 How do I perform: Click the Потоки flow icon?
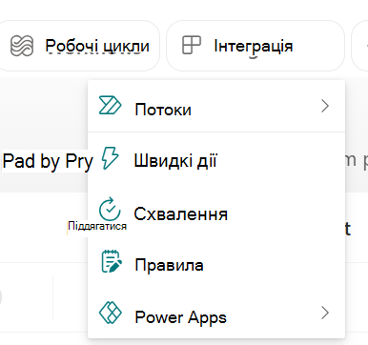tap(110, 105)
